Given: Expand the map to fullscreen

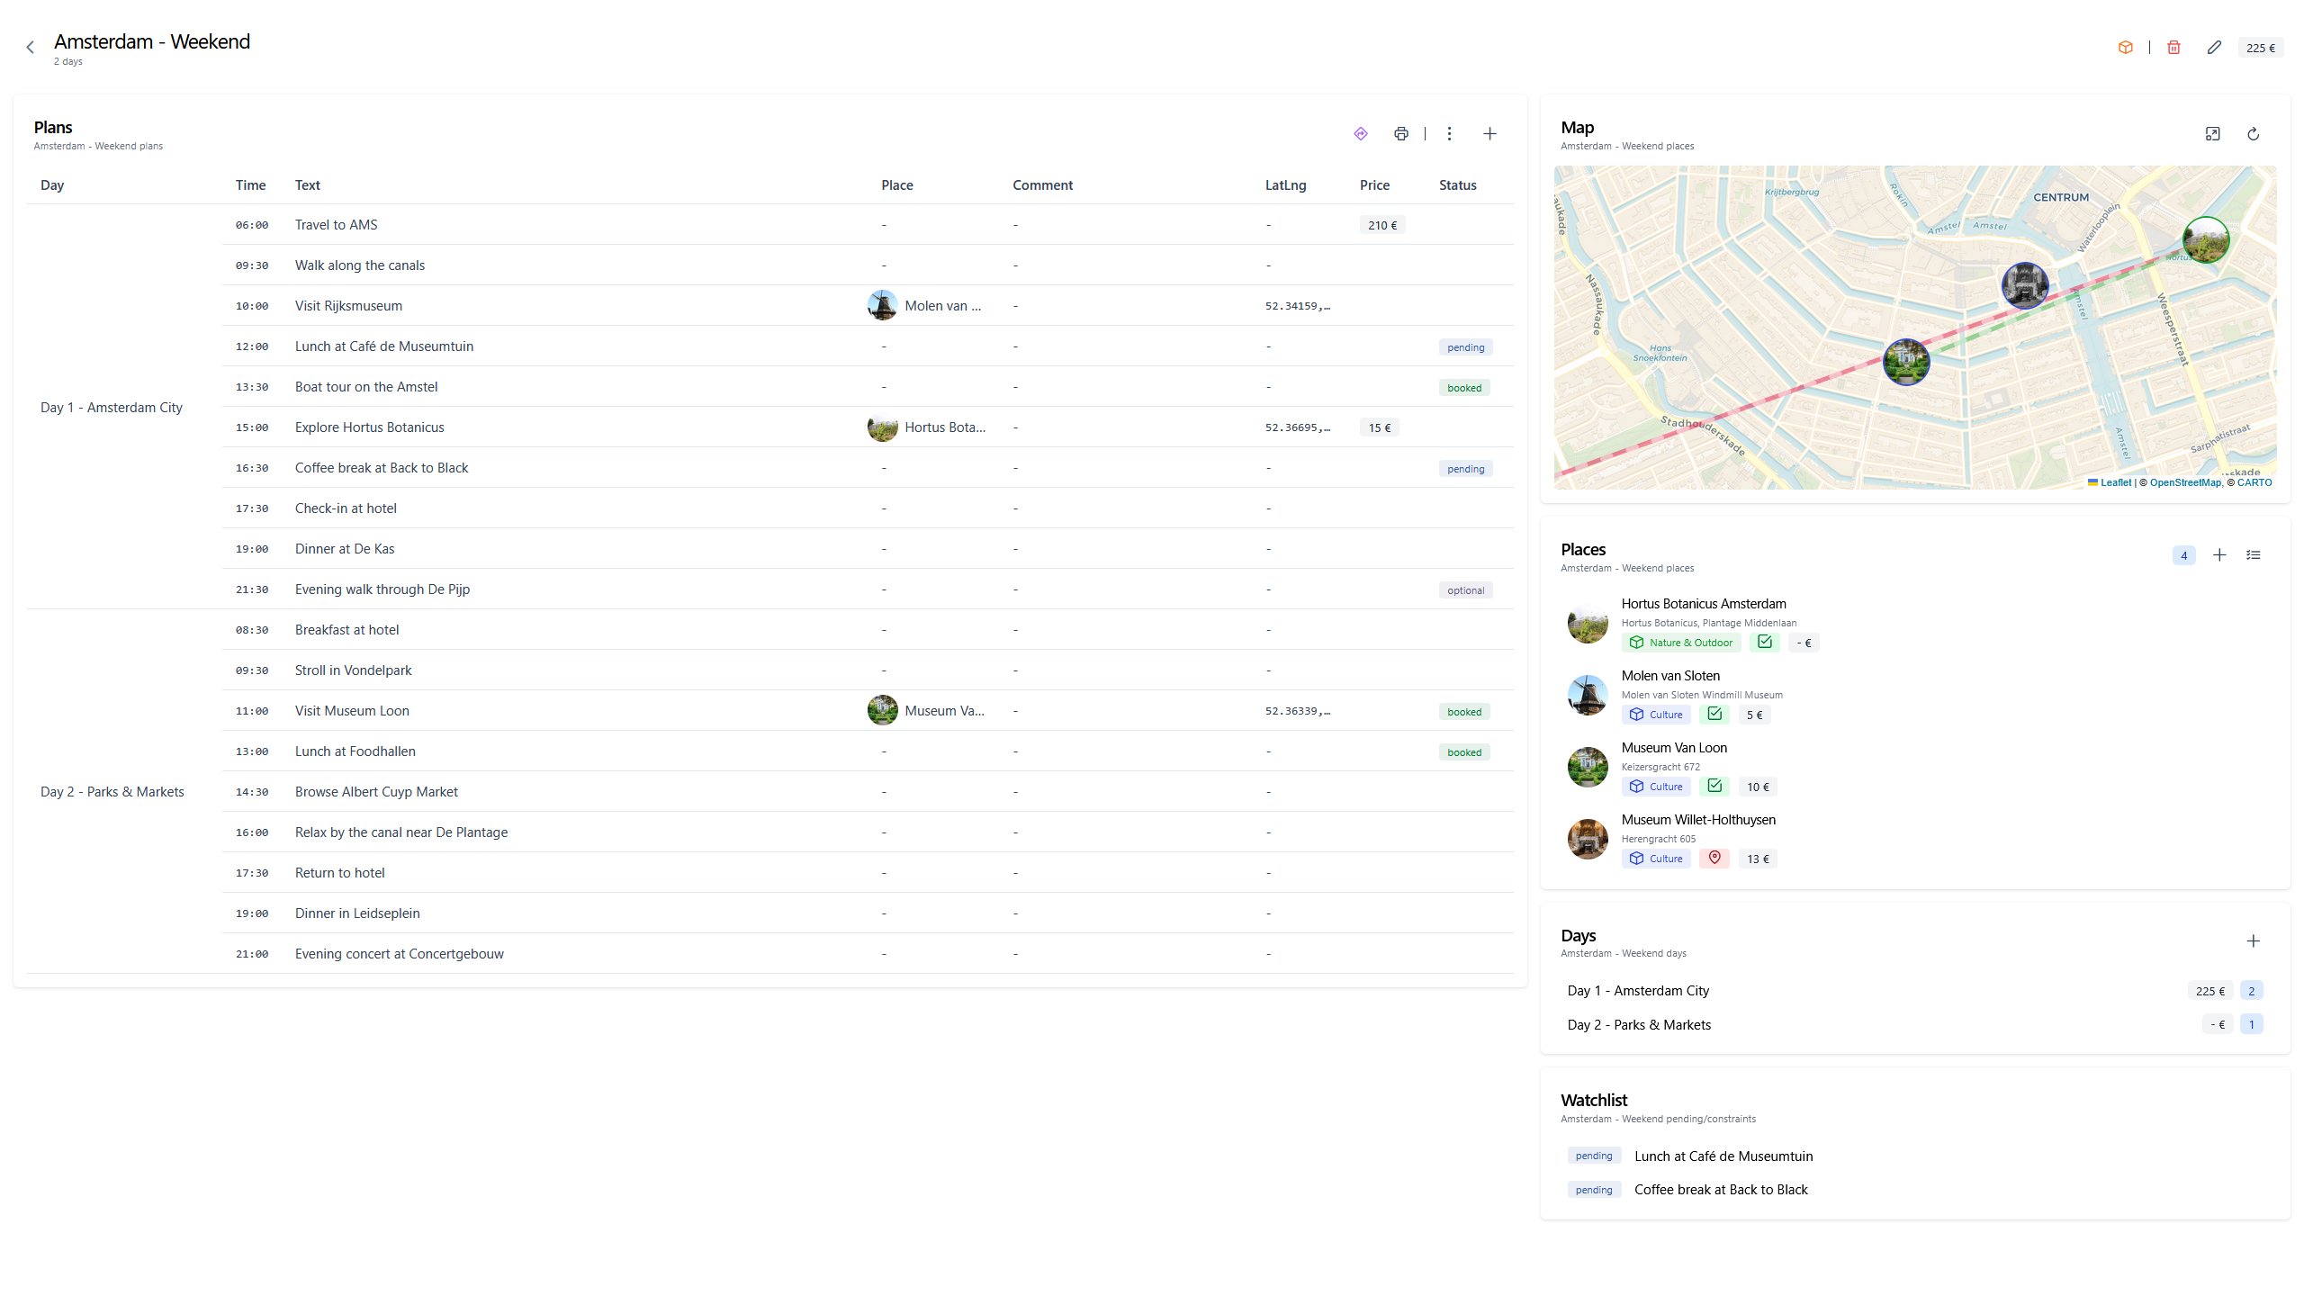Looking at the screenshot, I should click(2213, 134).
